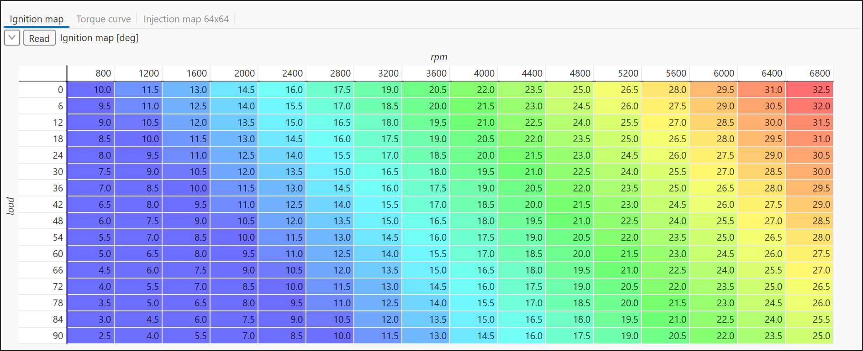Click cell 21.5 at load 6, 4000 rpm

[x=474, y=106]
